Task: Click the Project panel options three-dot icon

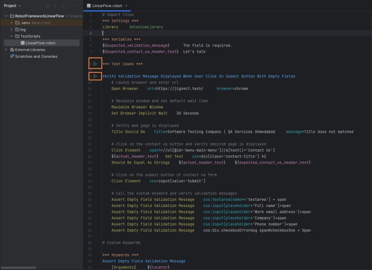Action: (x=70, y=6)
